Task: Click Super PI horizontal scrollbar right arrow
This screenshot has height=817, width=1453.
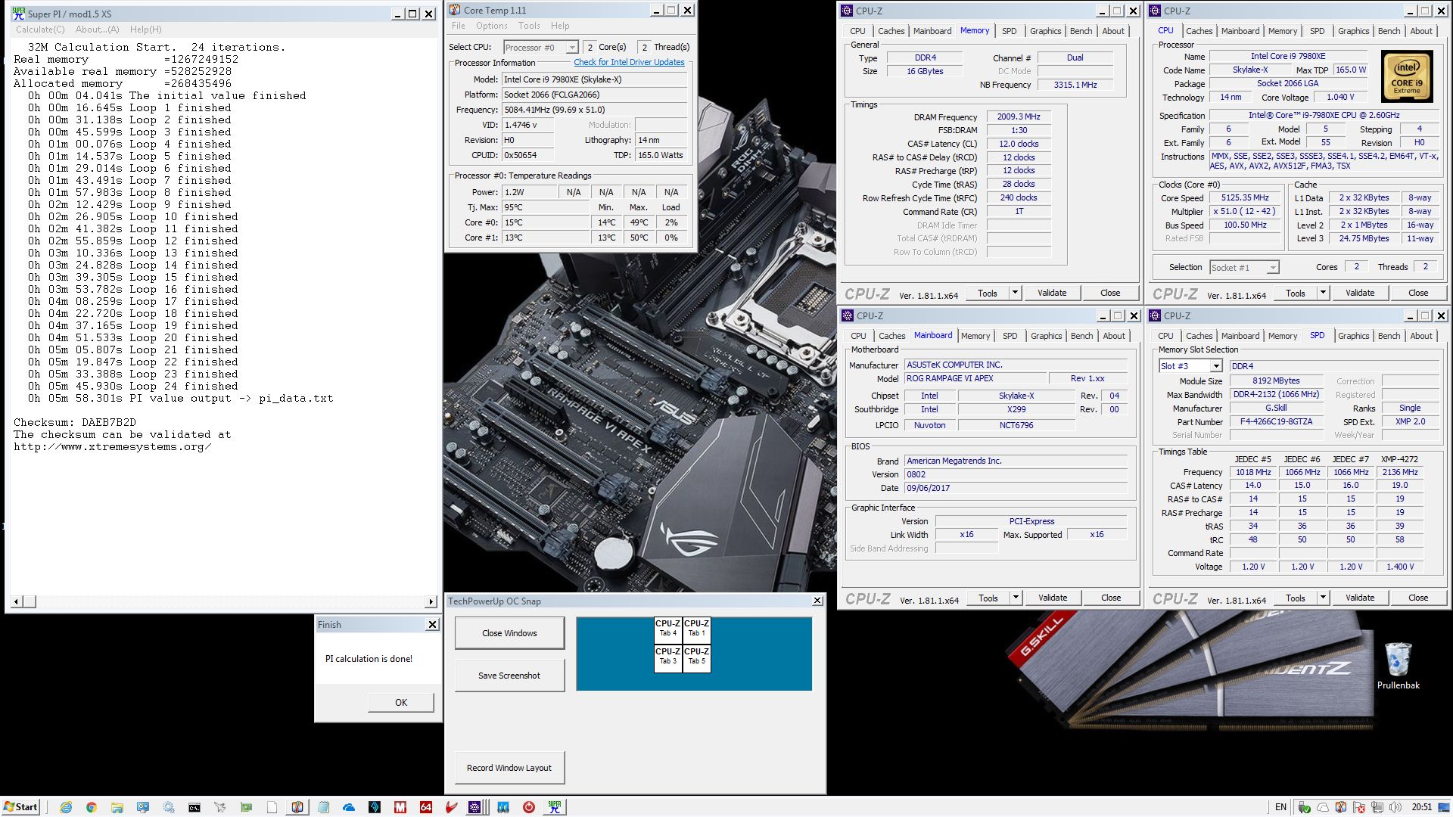Action: [431, 601]
